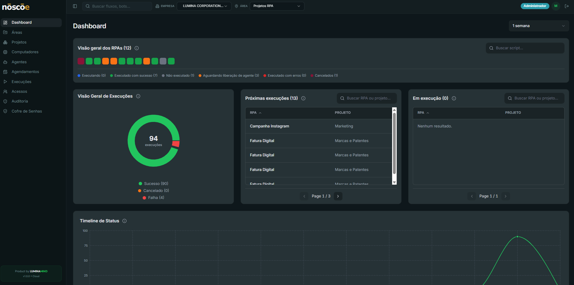Click the last green RPA status square
This screenshot has height=285, width=574.
point(171,61)
